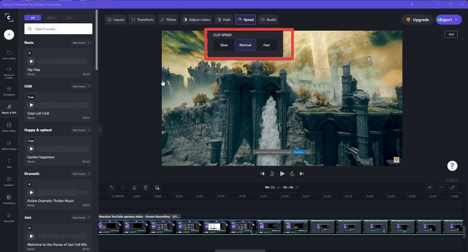Click the Speed tab

pyautogui.click(x=245, y=20)
